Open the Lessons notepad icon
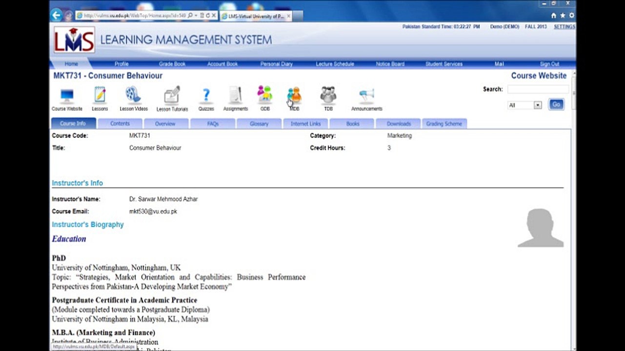The height and width of the screenshot is (351, 625). pos(100,95)
